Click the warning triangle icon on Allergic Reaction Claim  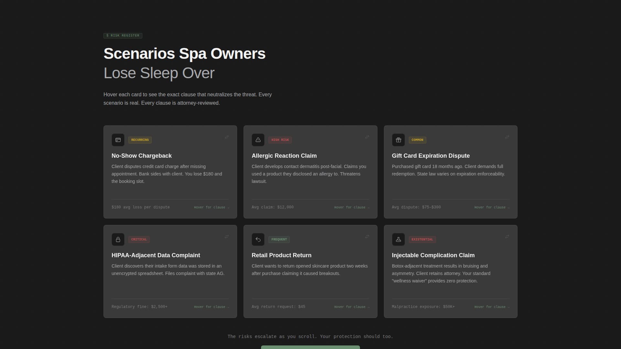258,140
